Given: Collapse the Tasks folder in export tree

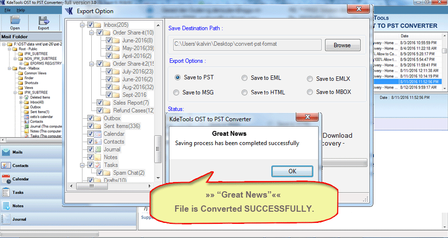Looking at the screenshot, I should (83, 165).
